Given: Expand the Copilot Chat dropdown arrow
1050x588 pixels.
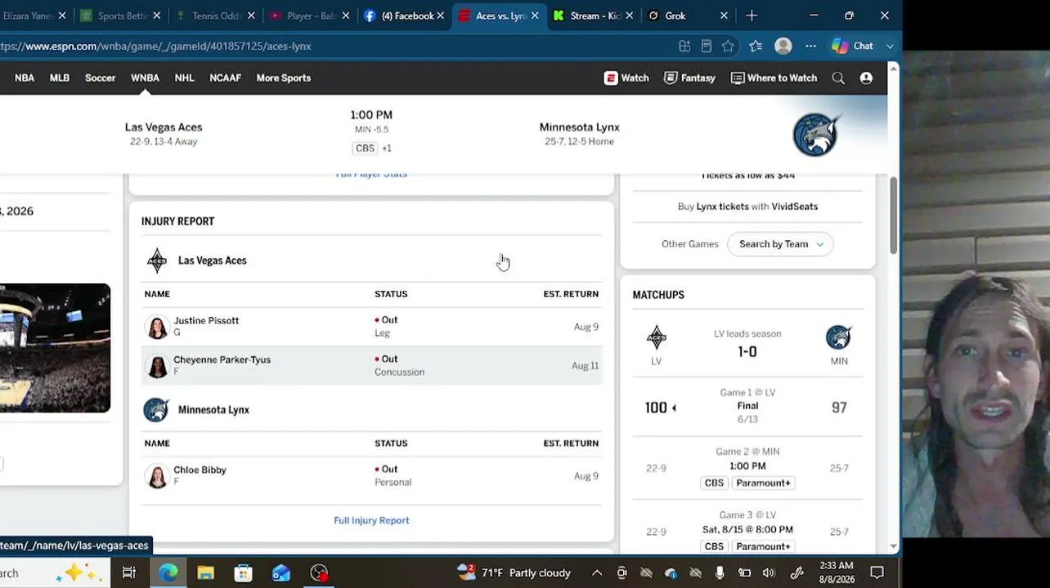Looking at the screenshot, I should (890, 47).
